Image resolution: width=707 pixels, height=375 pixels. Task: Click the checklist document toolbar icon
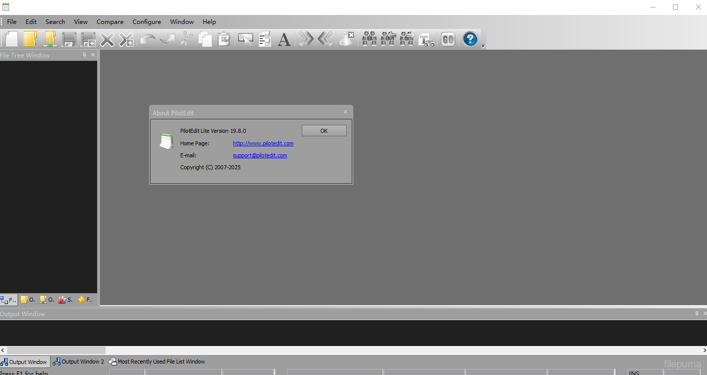pos(265,39)
